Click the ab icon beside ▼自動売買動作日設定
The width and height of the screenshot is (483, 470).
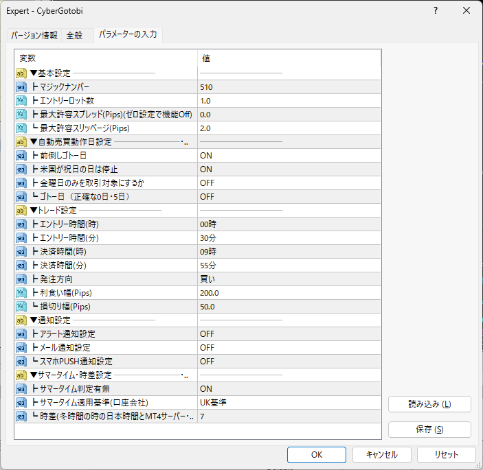21,142
